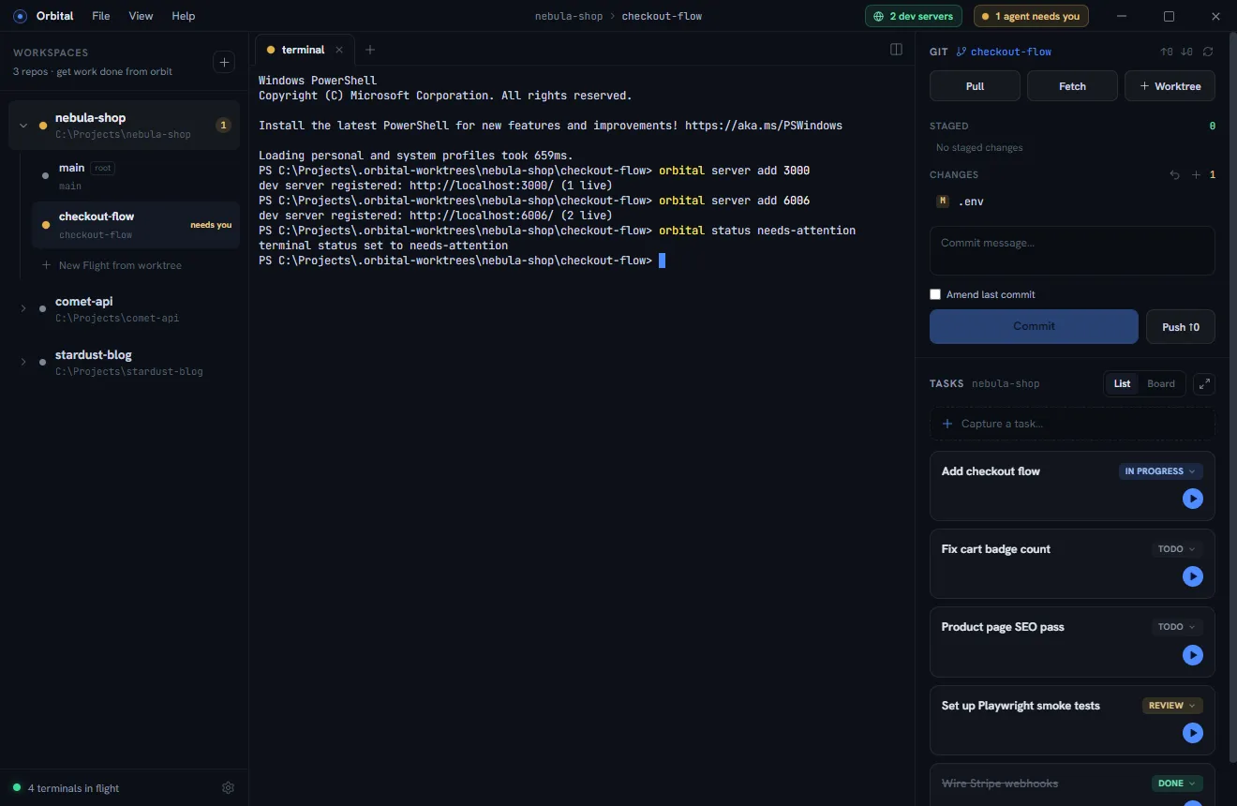Click the Pull button

pyautogui.click(x=975, y=86)
